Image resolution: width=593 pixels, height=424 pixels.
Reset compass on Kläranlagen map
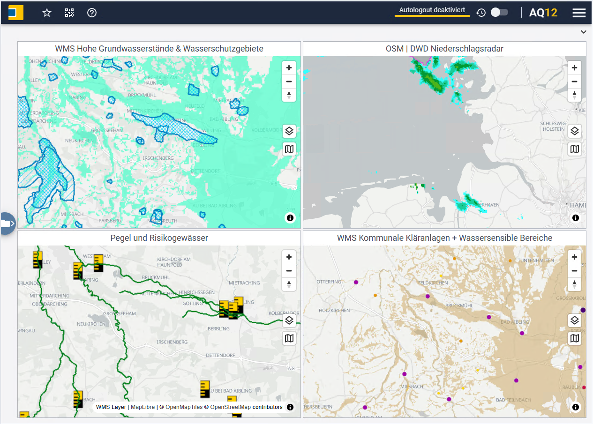coord(575,284)
